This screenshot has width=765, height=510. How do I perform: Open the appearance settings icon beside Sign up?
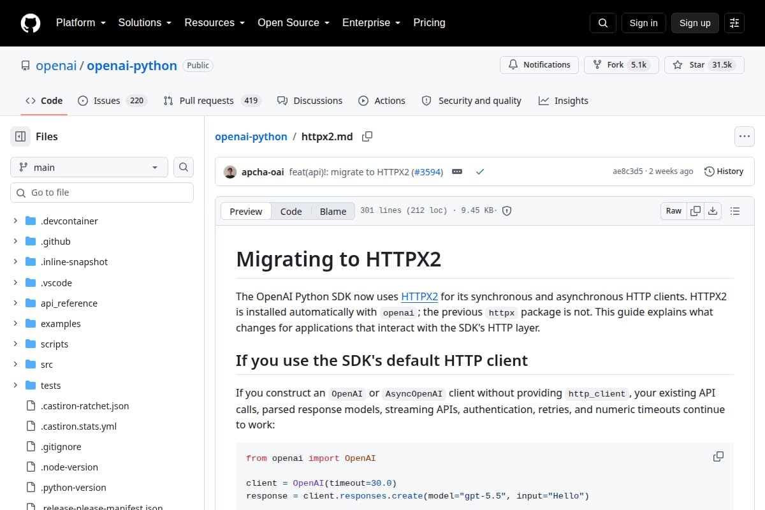[734, 23]
